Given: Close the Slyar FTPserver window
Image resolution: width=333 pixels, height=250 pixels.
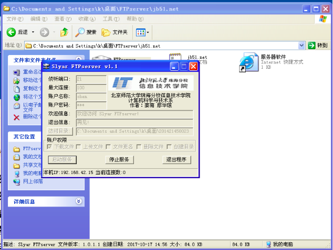Looking at the screenshot, I should [x=193, y=67].
